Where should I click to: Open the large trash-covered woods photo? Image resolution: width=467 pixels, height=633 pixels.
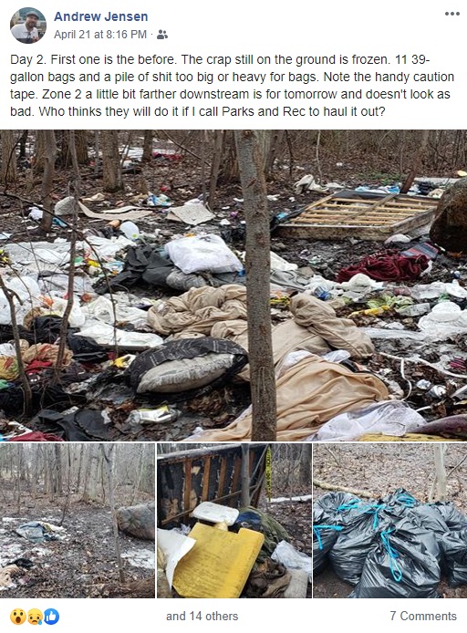(x=233, y=285)
